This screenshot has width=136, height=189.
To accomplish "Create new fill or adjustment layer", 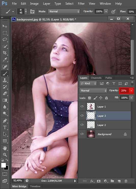I will point(105,181).
